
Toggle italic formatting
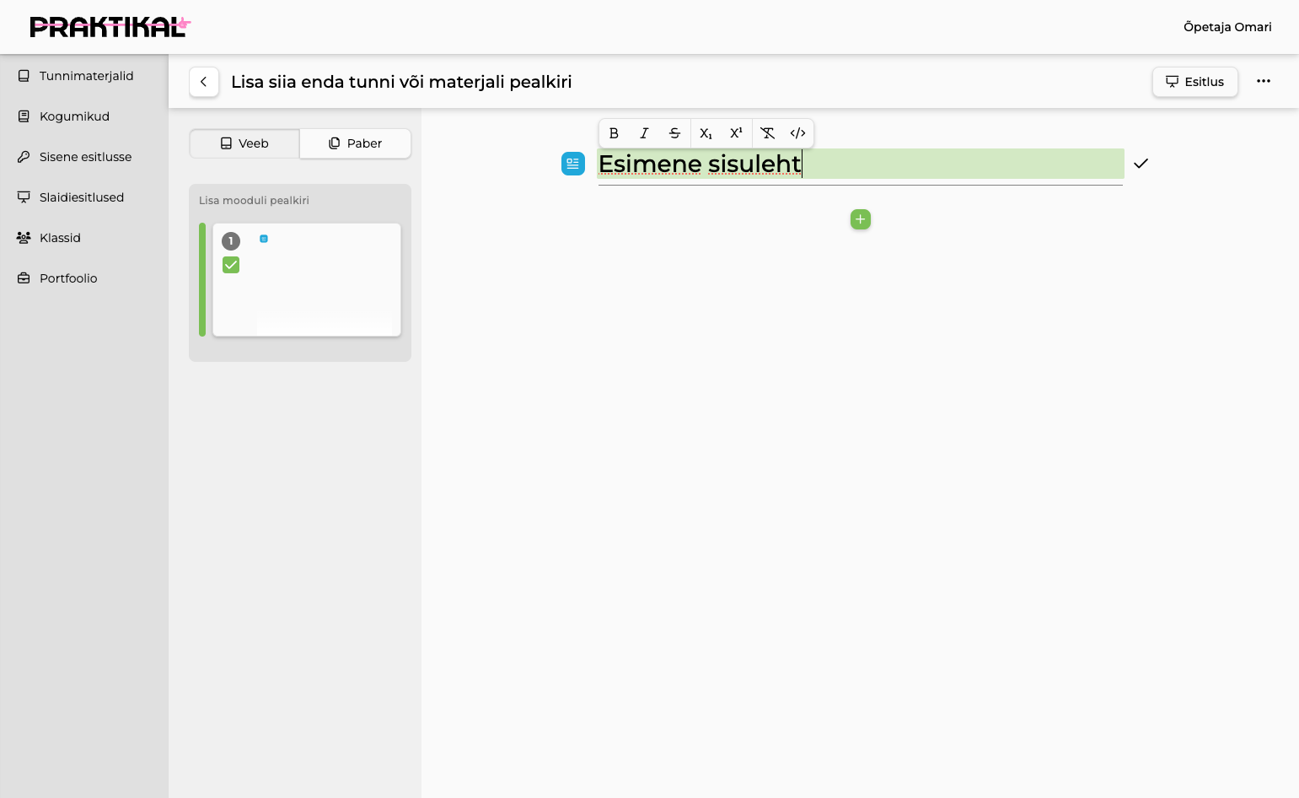[x=644, y=133]
